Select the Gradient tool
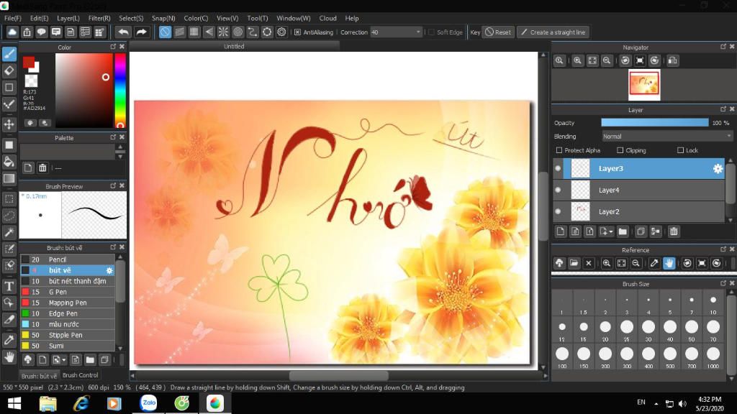 [9, 179]
